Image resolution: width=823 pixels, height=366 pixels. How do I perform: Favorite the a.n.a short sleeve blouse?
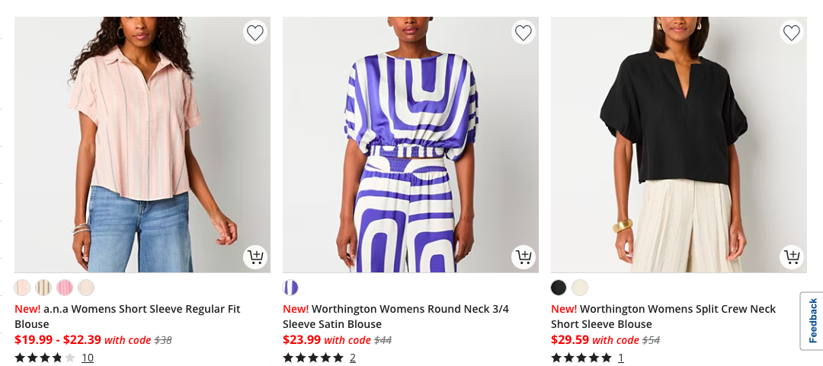tap(255, 33)
